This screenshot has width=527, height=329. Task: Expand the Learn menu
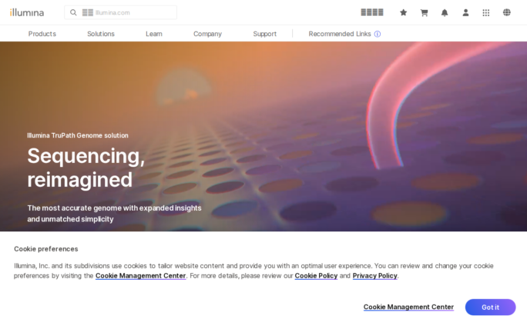tap(154, 34)
